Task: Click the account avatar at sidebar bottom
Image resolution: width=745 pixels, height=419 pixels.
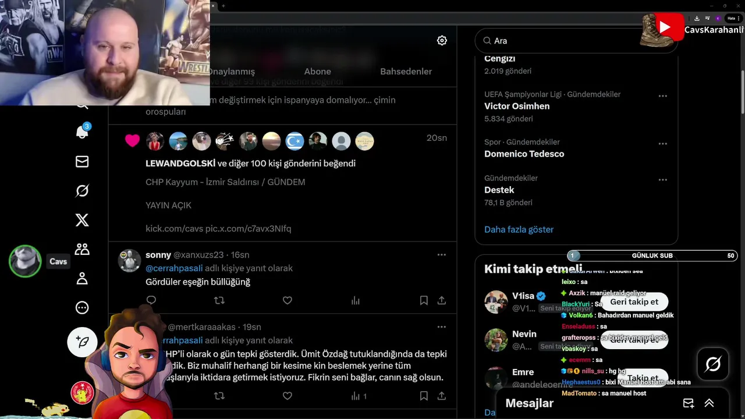Action: (82, 393)
